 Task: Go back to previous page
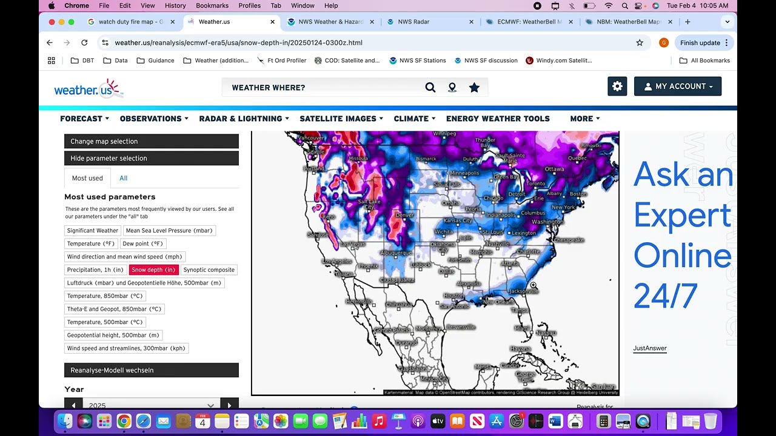(x=50, y=43)
